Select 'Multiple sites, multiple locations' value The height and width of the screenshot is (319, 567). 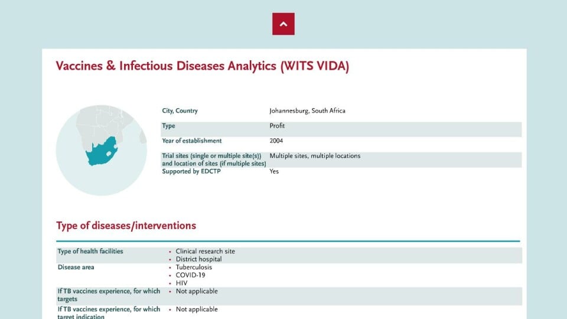pyautogui.click(x=315, y=156)
